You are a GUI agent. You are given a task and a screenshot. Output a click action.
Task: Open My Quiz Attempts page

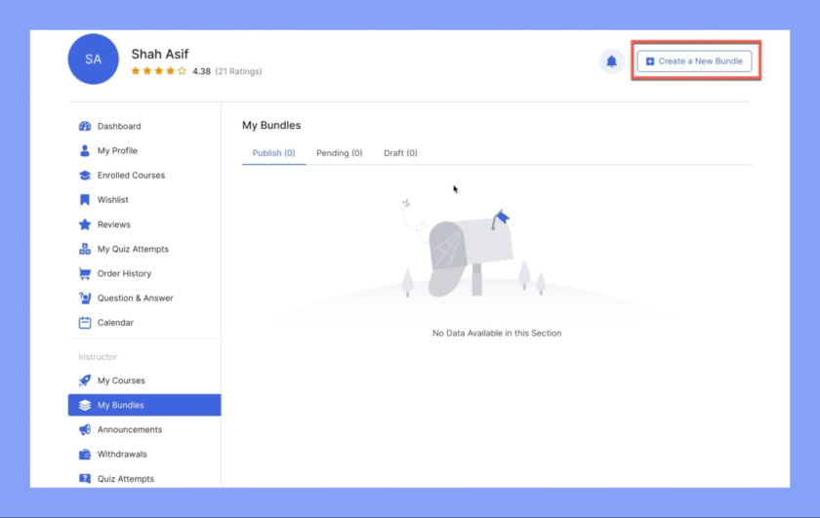133,250
